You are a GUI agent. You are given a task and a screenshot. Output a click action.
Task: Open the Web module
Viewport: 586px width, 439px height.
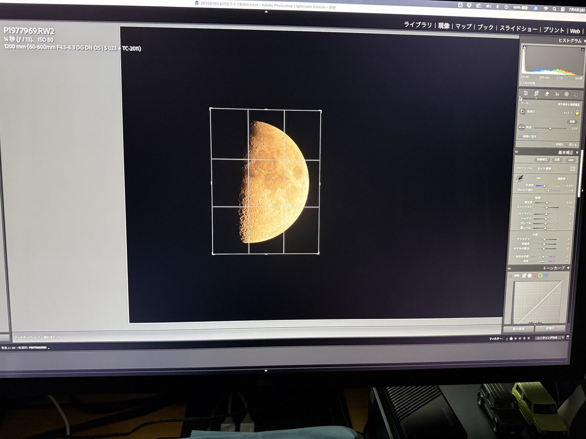pos(575,31)
